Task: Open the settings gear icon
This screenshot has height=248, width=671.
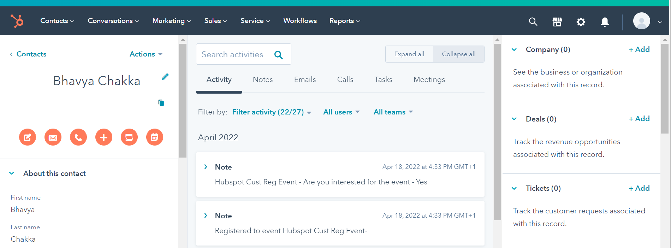Action: (581, 22)
